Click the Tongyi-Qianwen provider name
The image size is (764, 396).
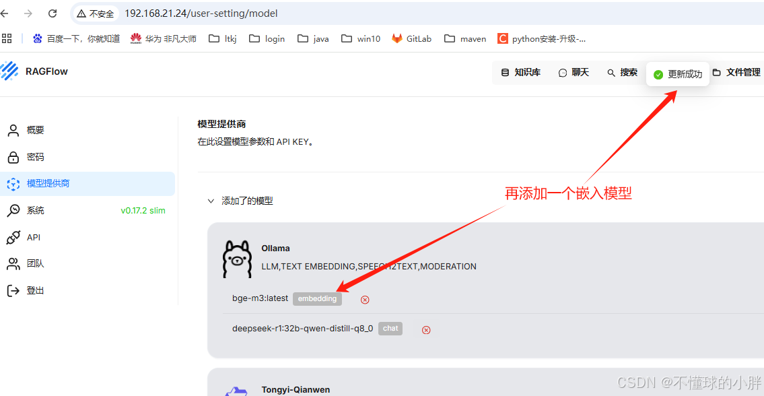pyautogui.click(x=296, y=390)
